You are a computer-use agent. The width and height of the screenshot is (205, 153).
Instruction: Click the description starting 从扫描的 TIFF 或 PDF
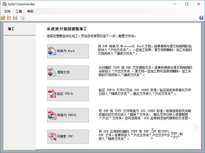click(145, 71)
